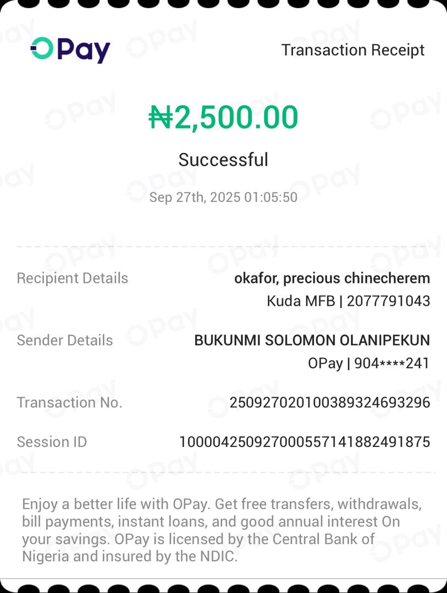The image size is (447, 593).
Task: Select recipient name okafor, precious chinecherem
Action: coord(332,278)
